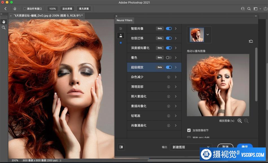Click the 填充屏幕 button
This screenshot has height=163, width=268.
(x=84, y=8)
